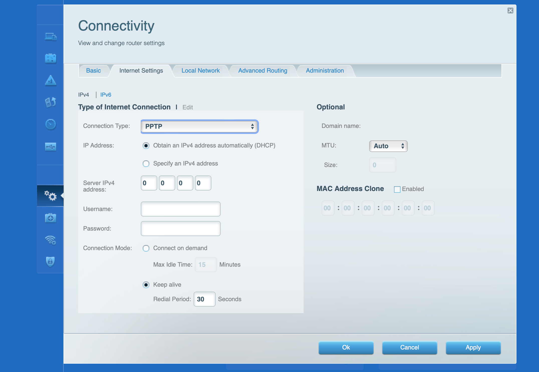
Task: Click the Redial Period seconds field
Action: (204, 299)
